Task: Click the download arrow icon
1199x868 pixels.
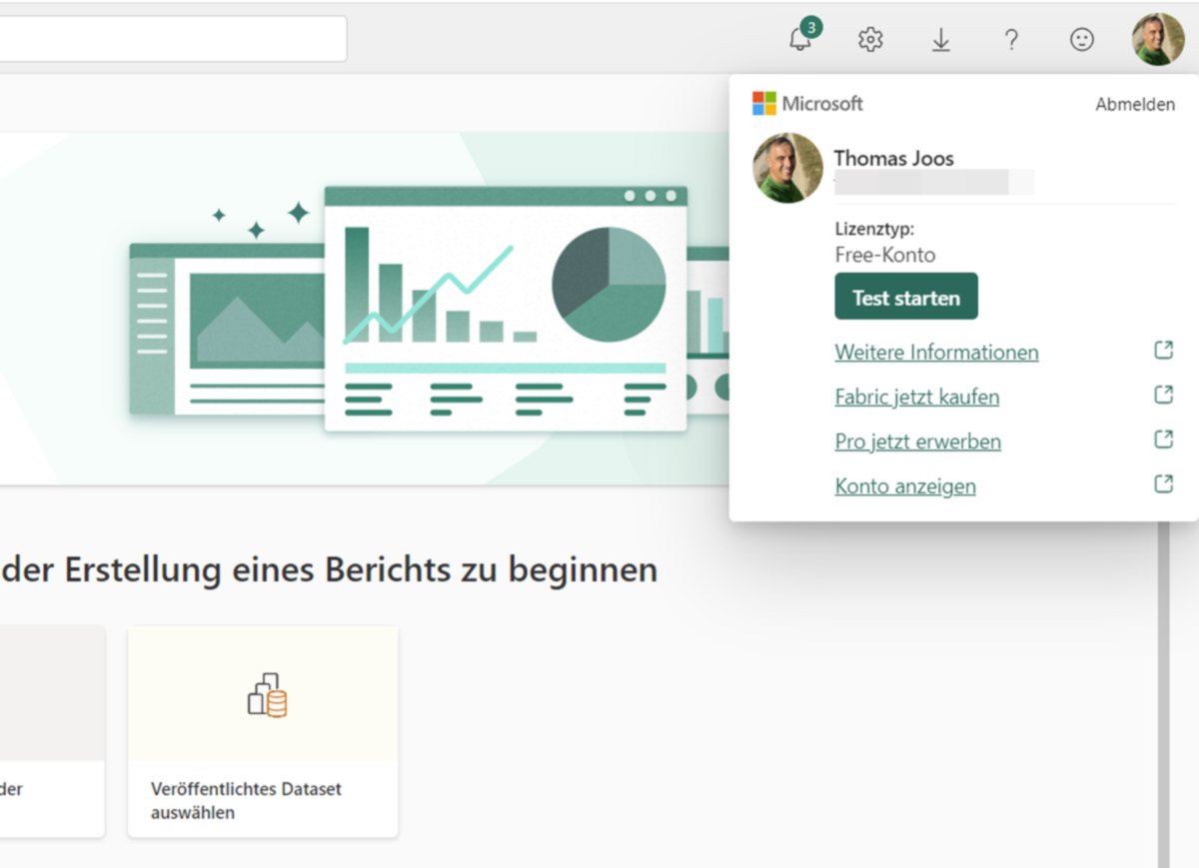Action: tap(940, 39)
